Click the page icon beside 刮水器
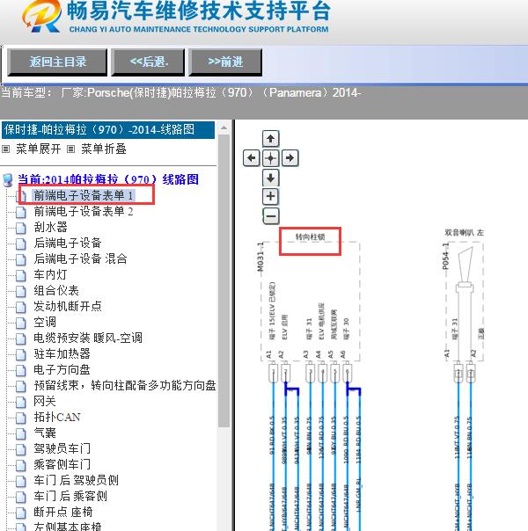Screen dimensions: 528x531 click(21, 228)
